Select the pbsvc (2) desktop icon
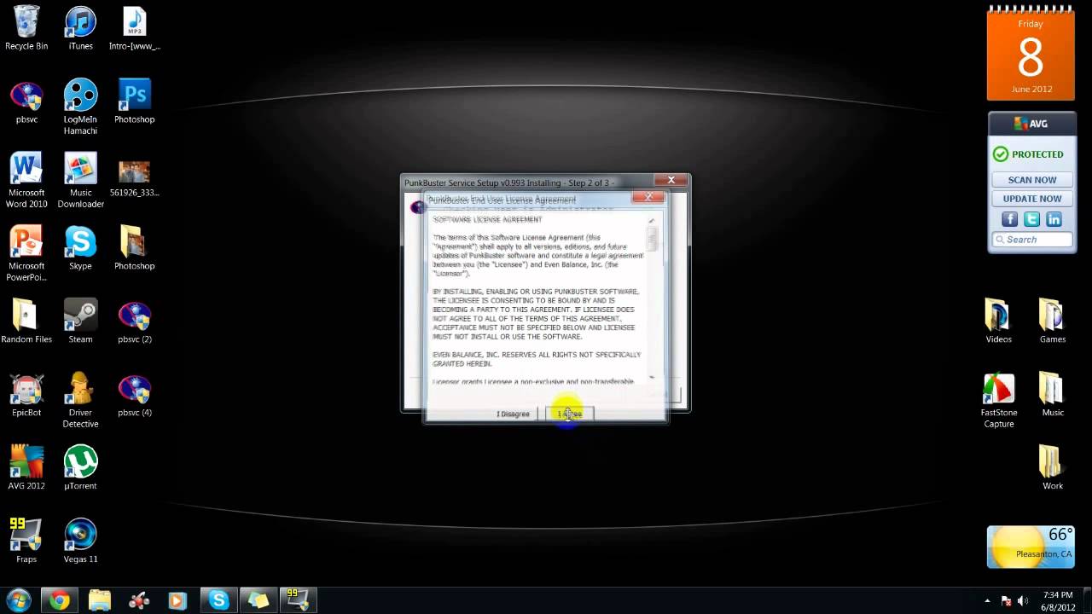1092x614 pixels. coord(134,321)
